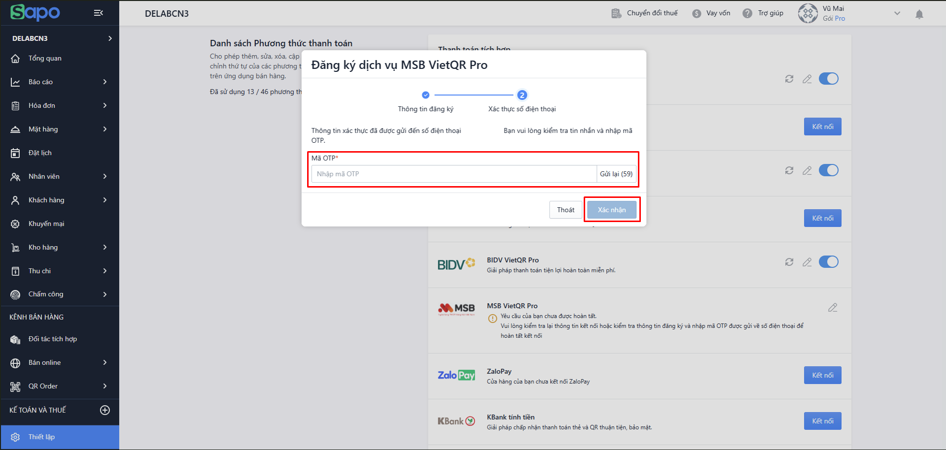Expand the Hóa đơn submenu
This screenshot has height=450, width=946.
pos(105,105)
